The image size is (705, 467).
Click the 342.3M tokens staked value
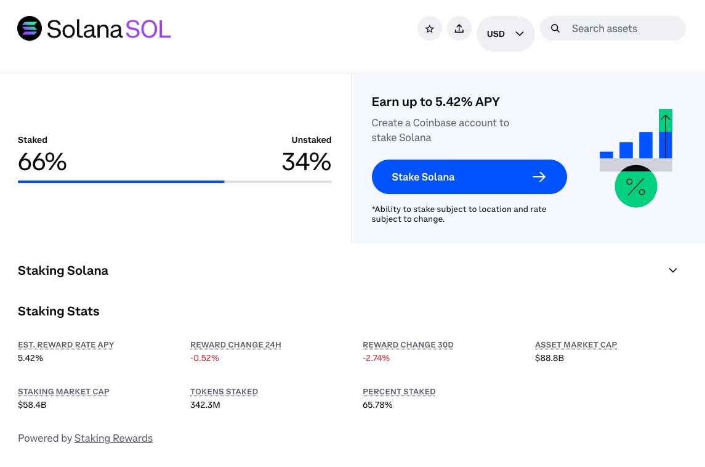205,405
